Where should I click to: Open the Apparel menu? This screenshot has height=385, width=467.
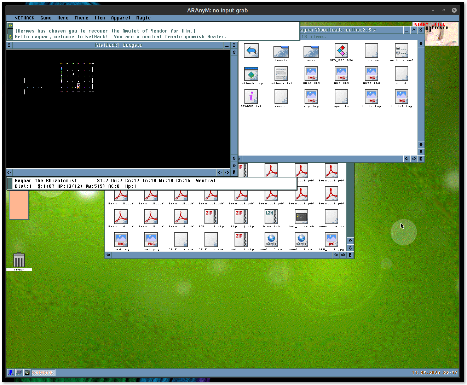click(121, 18)
